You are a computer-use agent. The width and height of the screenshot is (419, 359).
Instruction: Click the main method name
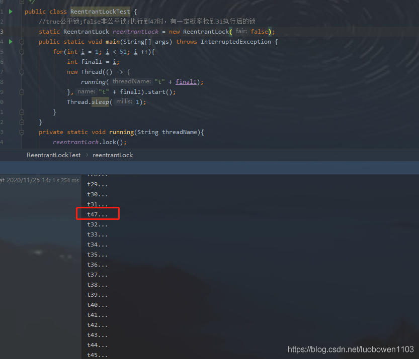pyautogui.click(x=113, y=42)
